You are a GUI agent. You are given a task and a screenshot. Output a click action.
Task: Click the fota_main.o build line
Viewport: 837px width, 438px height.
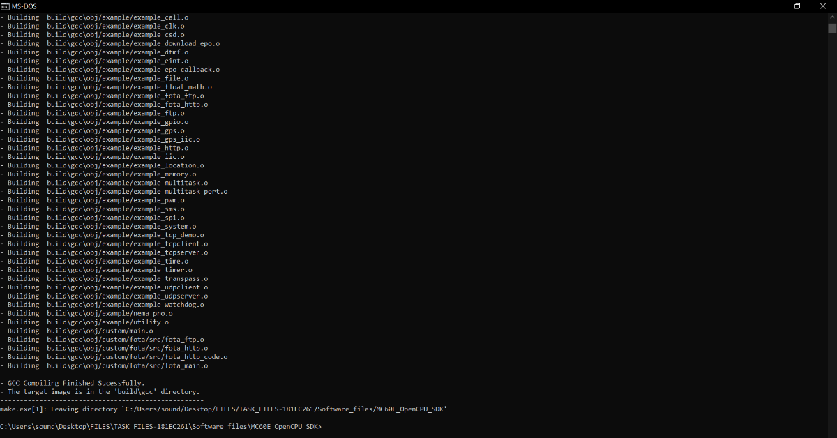[104, 365]
